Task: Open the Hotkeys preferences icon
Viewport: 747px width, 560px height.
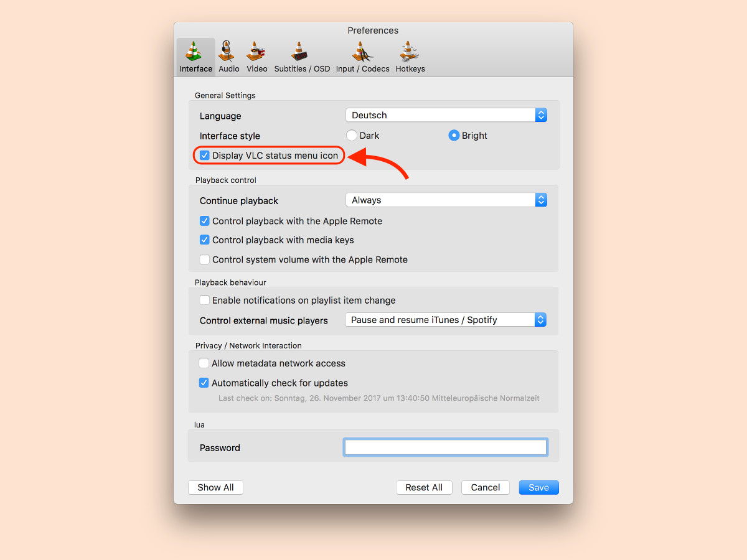Action: coord(410,52)
